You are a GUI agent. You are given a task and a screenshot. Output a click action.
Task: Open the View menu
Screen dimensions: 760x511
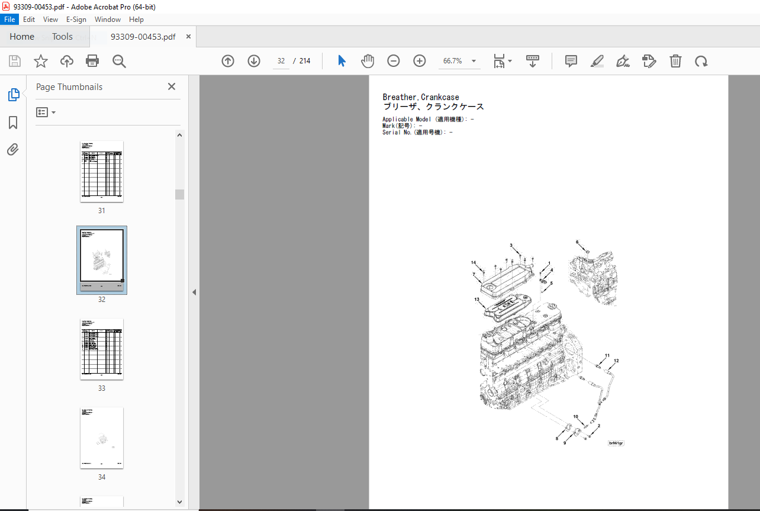click(51, 20)
